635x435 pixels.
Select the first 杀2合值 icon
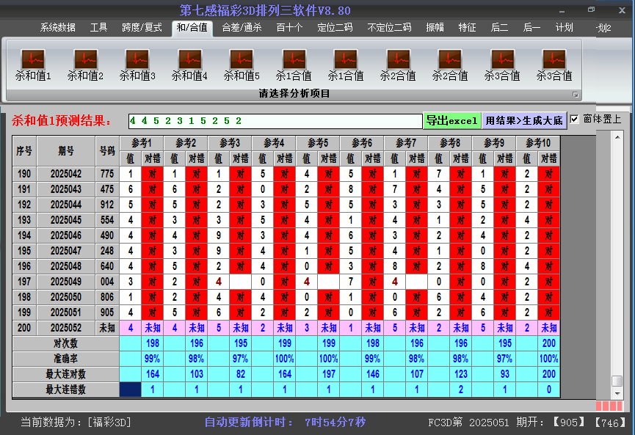398,65
